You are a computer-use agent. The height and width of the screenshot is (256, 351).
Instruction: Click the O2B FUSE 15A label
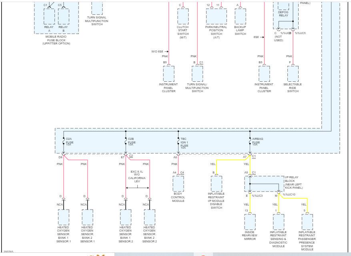(x=132, y=142)
